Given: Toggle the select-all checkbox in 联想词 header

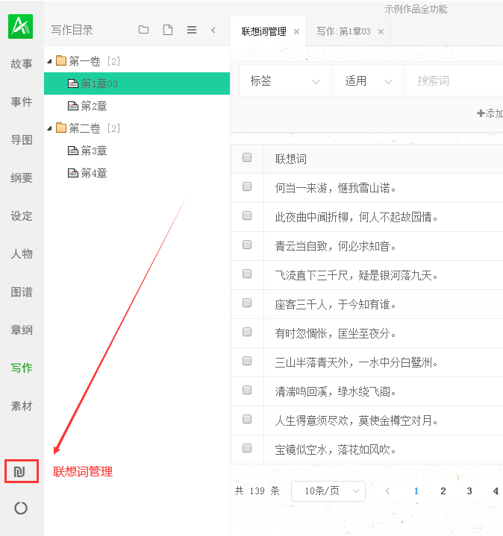Looking at the screenshot, I should coord(247,157).
